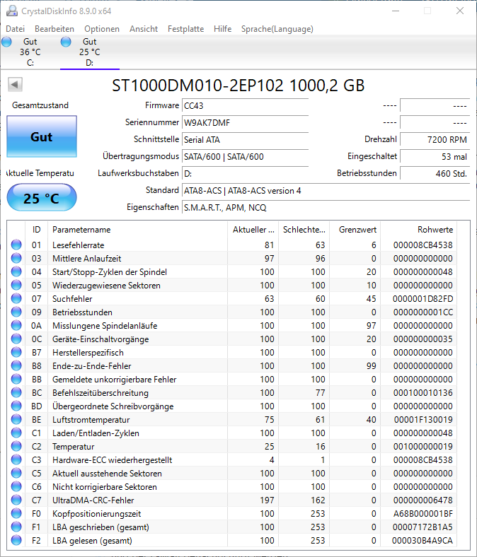Click status orb of Aktuell ausstehende Sektoren row

point(16,473)
